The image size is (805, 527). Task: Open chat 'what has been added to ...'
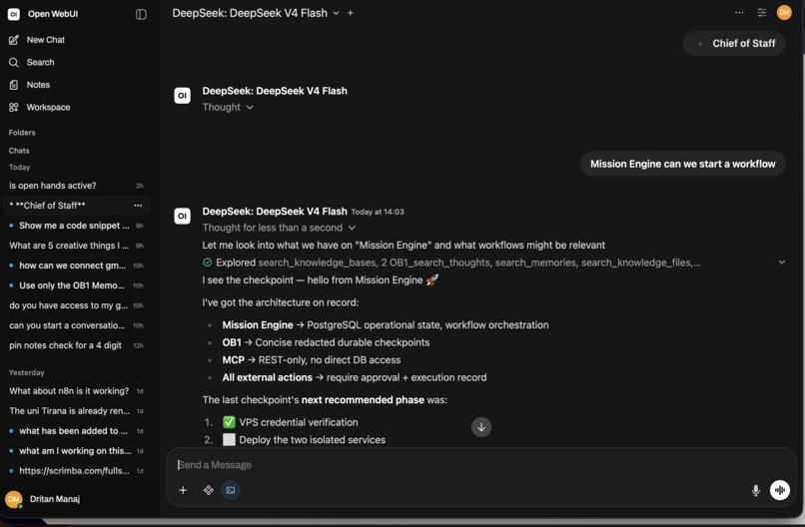coord(76,431)
